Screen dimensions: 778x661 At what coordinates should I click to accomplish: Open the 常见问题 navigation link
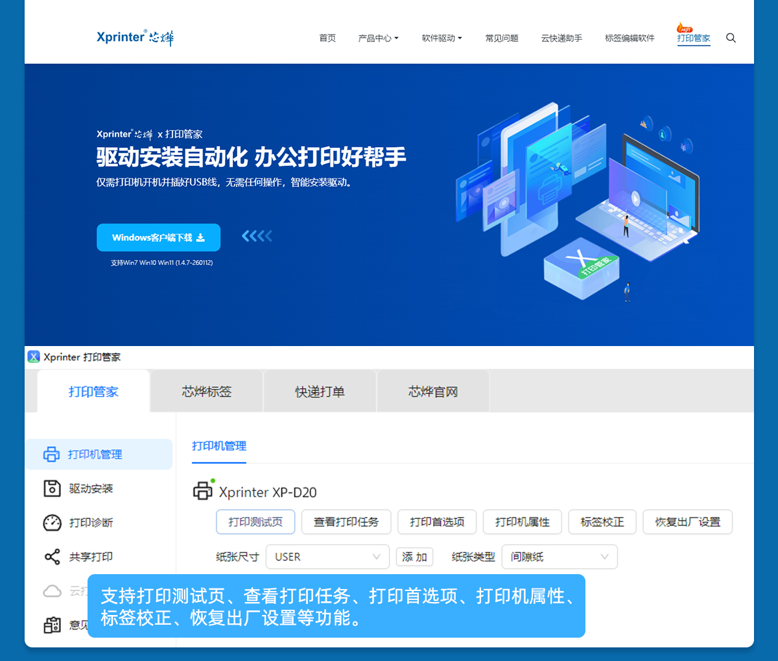[x=502, y=38]
